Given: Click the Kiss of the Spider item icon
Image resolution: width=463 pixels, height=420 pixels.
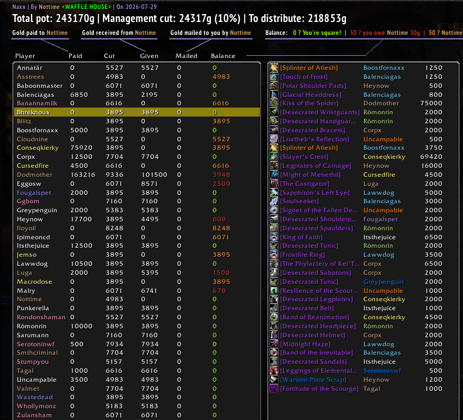Looking at the screenshot, I should tap(274, 103).
